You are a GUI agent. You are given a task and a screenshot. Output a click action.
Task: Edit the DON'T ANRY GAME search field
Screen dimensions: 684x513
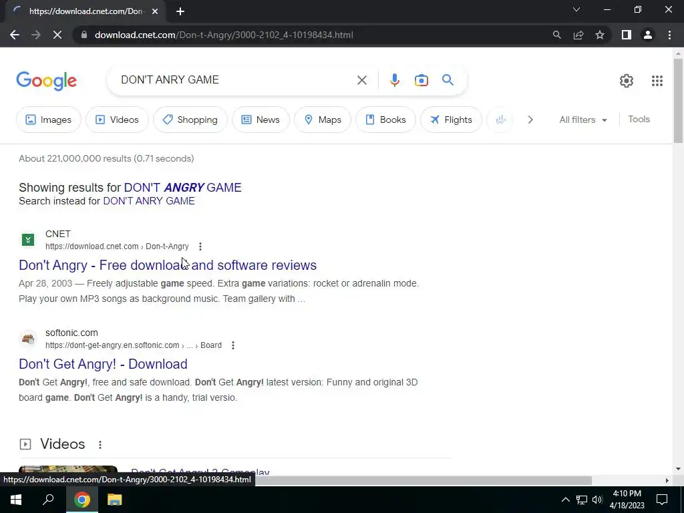click(x=236, y=80)
